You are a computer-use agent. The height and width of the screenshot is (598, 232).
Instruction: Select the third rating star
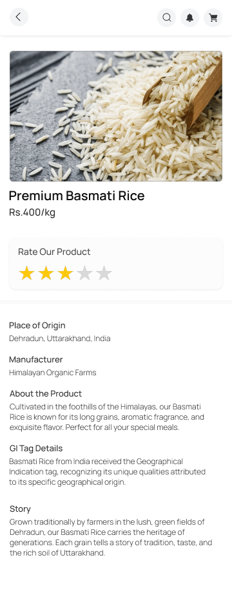pyautogui.click(x=65, y=273)
